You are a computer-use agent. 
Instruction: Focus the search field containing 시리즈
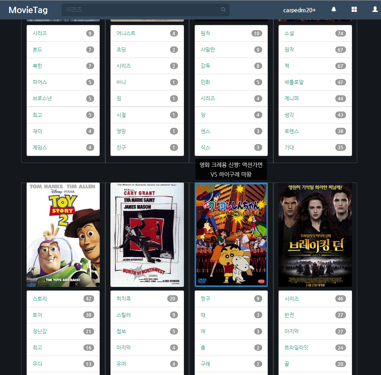point(145,10)
